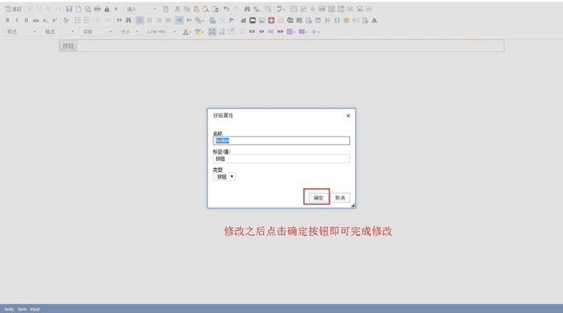563x313 pixels.
Task: Click the Checkbox form element icon
Action: click(303, 9)
